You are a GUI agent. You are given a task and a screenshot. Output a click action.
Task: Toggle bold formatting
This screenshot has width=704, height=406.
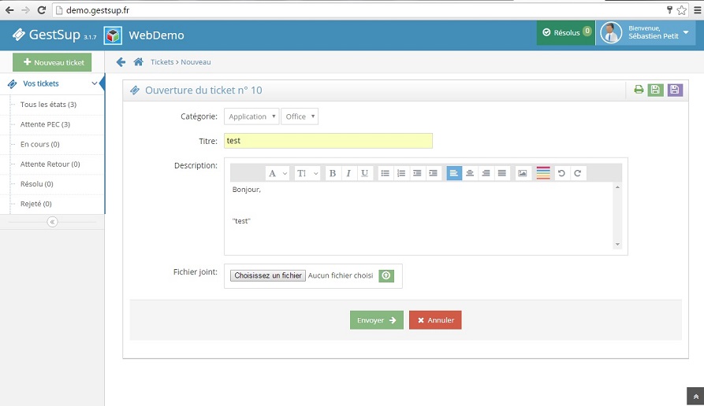[332, 173]
